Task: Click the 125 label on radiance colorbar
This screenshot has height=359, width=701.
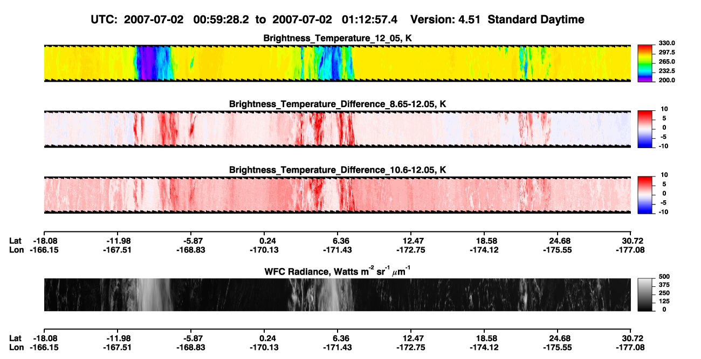Action: tap(663, 301)
